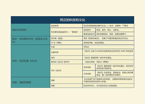The width and height of the screenshot is (145, 104).
Task: Click the 华佗（神医） cell
Action: 66,43
